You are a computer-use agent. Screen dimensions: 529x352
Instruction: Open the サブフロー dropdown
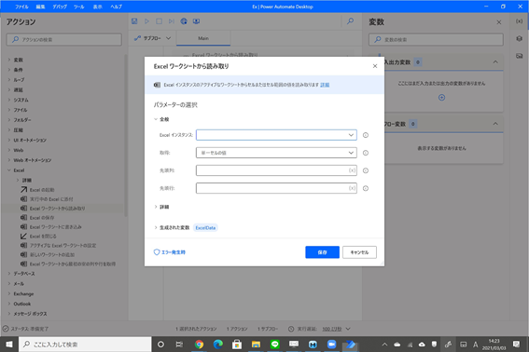153,38
